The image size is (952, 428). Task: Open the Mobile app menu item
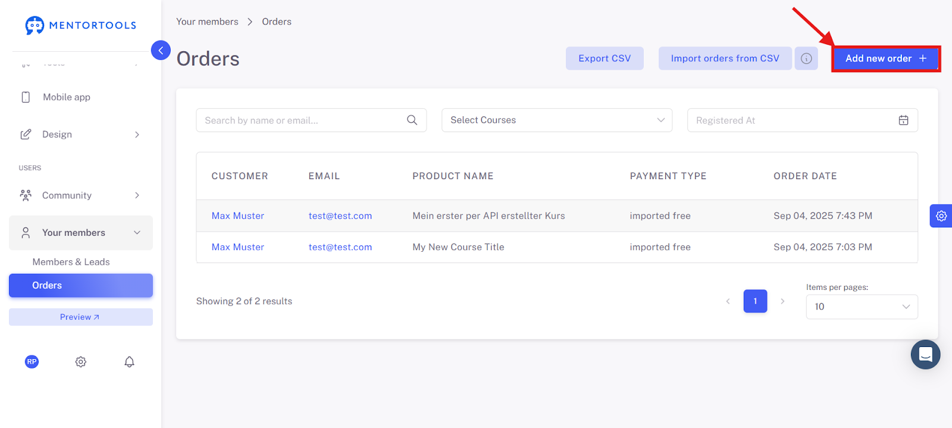(81, 97)
